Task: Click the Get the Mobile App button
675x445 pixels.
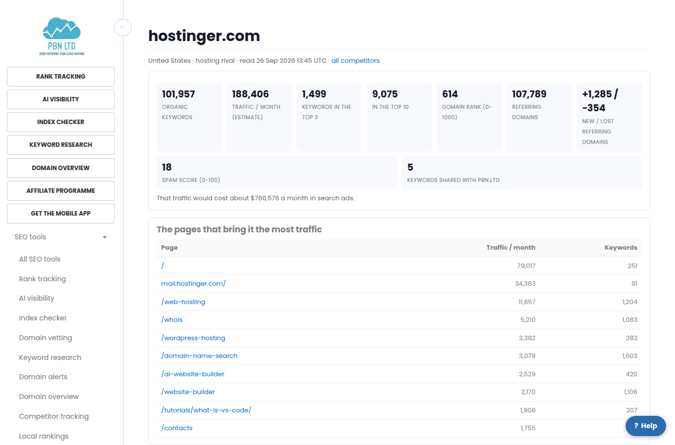Action: [x=61, y=214]
